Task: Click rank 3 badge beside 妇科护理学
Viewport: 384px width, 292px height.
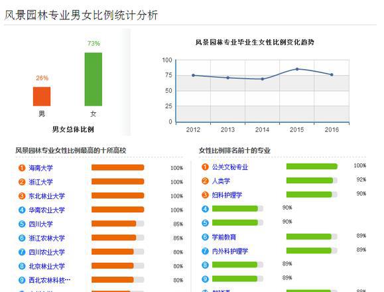Action: point(205,195)
